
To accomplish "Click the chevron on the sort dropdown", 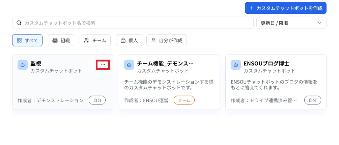I will pos(319,23).
